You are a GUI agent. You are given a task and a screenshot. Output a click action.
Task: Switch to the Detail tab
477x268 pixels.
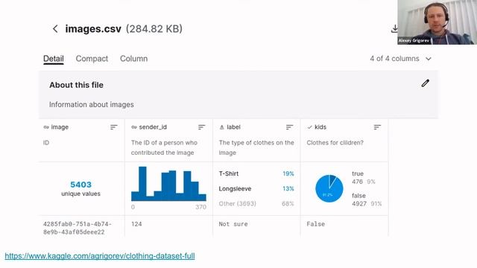click(54, 59)
